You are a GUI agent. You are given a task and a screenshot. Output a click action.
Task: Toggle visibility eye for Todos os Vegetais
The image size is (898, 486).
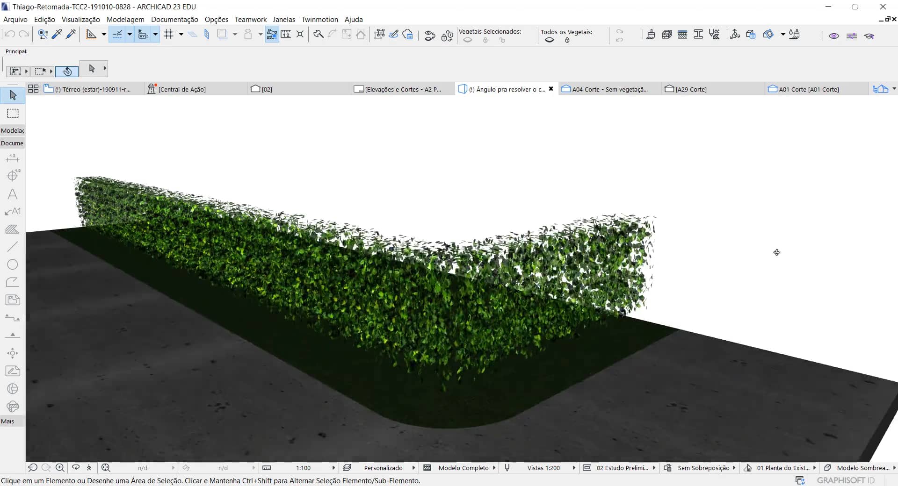[550, 40]
